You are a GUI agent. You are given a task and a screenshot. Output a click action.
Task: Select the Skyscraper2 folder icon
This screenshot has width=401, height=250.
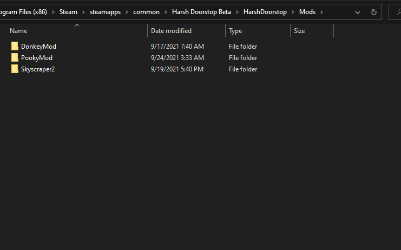tap(15, 69)
